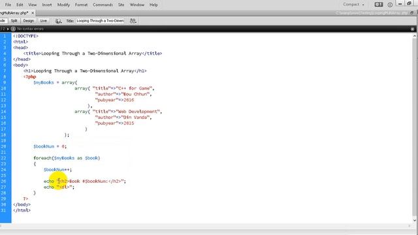
Task: Click the scroll up arrow of the code pane
Action: [x=415, y=36]
